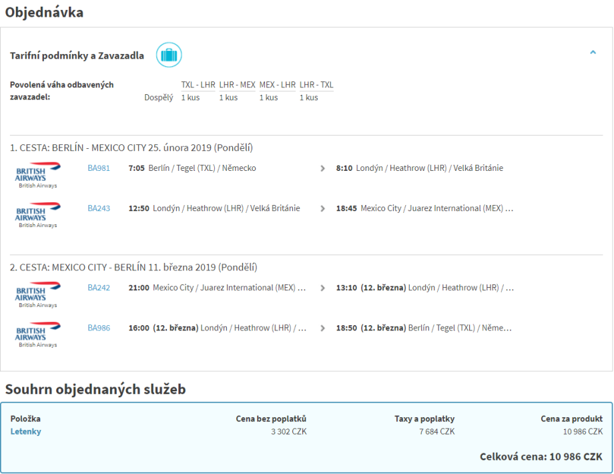614x474 pixels.
Task: Click the Tarifní podmínky a Zavazadla heading
Action: tap(77, 55)
